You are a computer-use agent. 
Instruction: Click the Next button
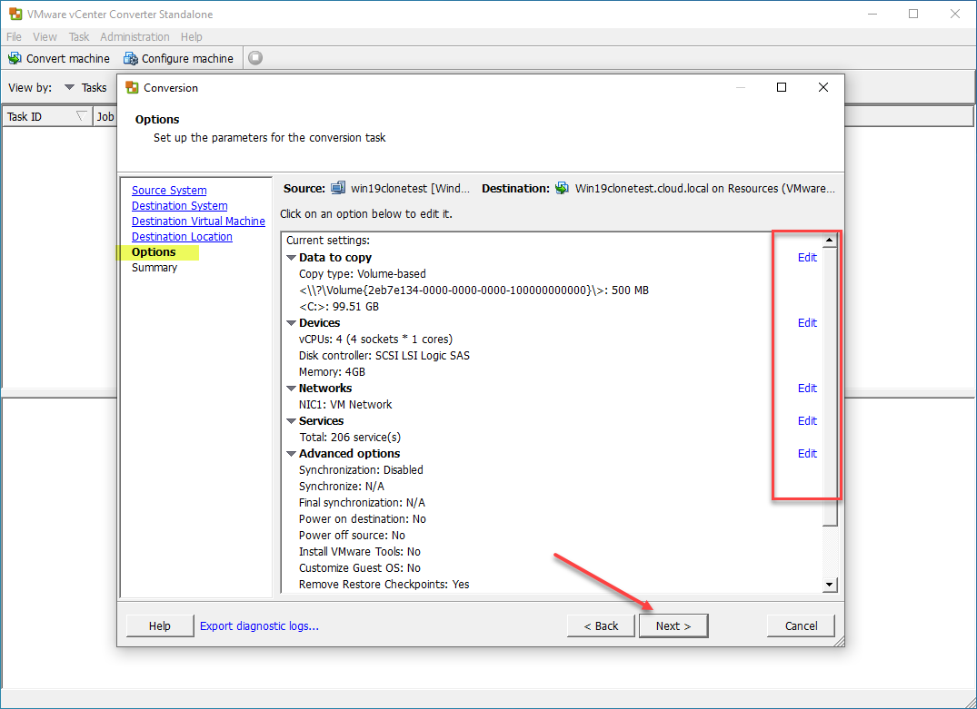pyautogui.click(x=673, y=626)
